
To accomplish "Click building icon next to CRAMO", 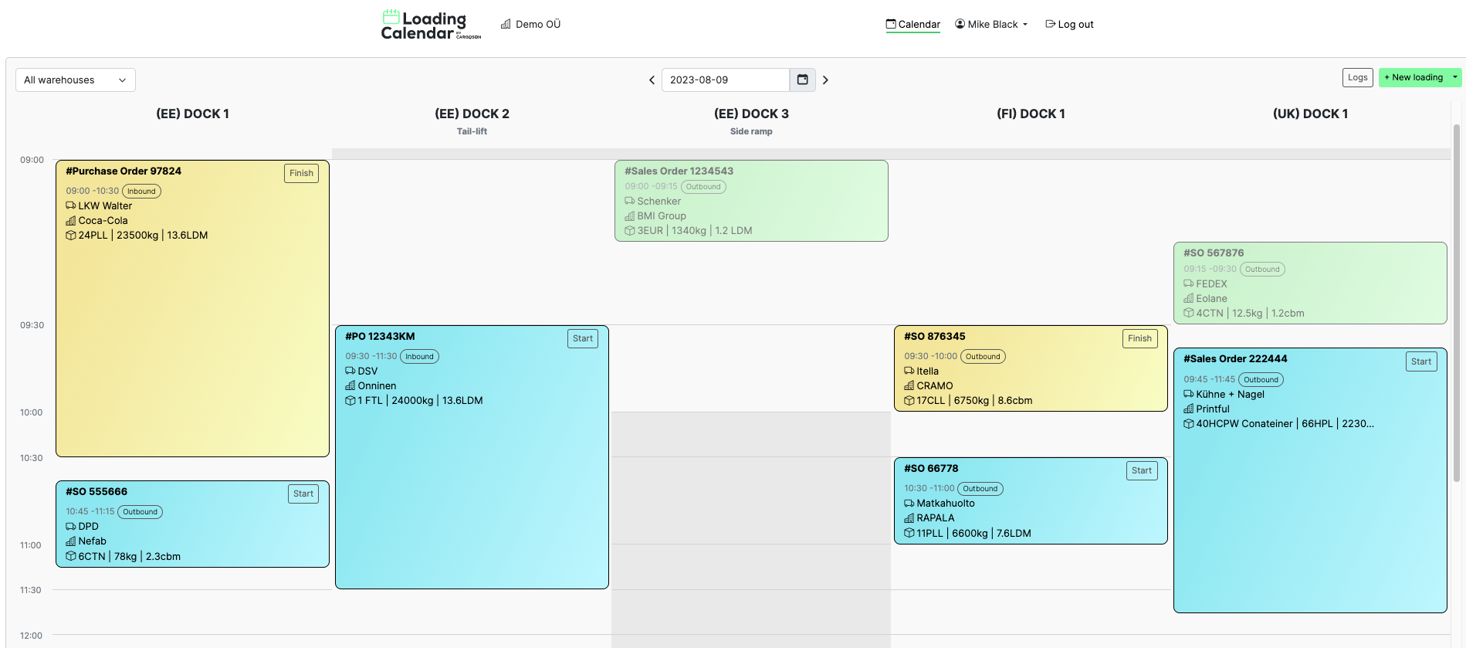I will tap(909, 385).
